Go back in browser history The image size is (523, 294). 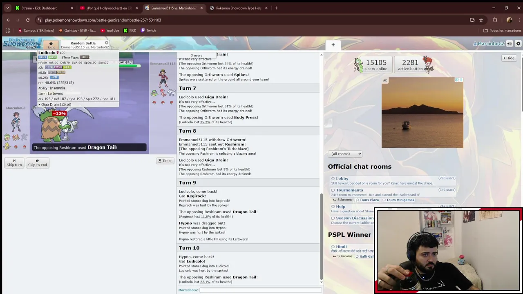click(x=8, y=20)
